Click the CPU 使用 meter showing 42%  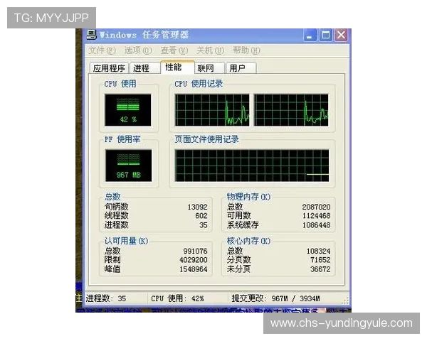tap(128, 109)
